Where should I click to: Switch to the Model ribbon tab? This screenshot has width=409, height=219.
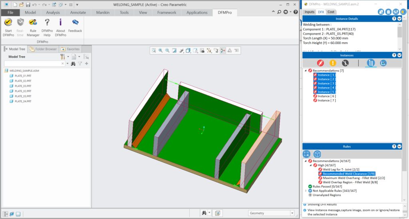pyautogui.click(x=30, y=12)
